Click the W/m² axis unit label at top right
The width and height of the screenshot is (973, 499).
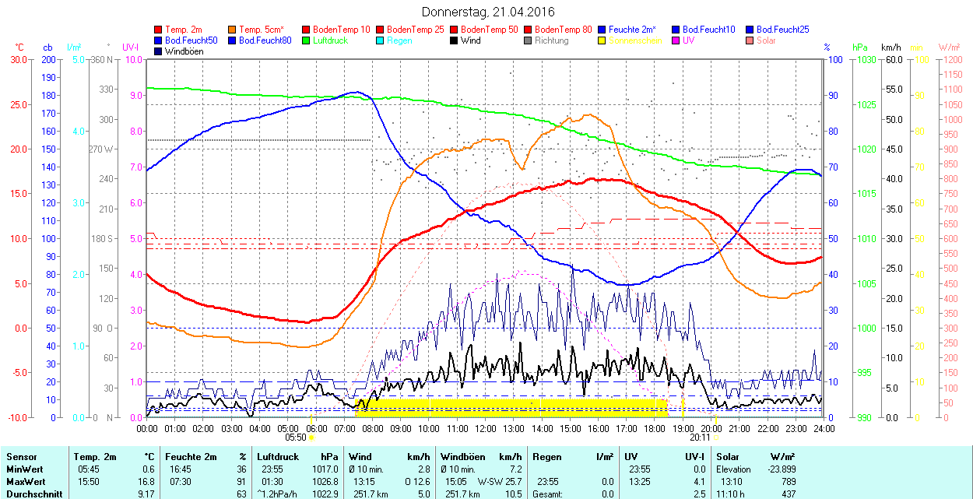click(950, 47)
